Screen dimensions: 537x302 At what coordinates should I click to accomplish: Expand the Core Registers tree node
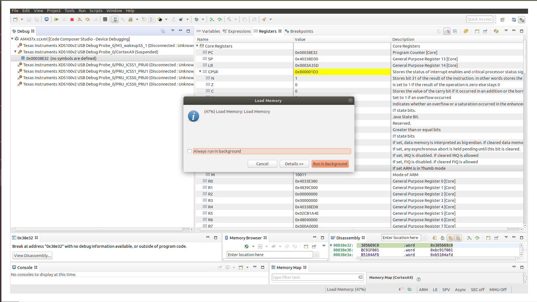pos(198,46)
